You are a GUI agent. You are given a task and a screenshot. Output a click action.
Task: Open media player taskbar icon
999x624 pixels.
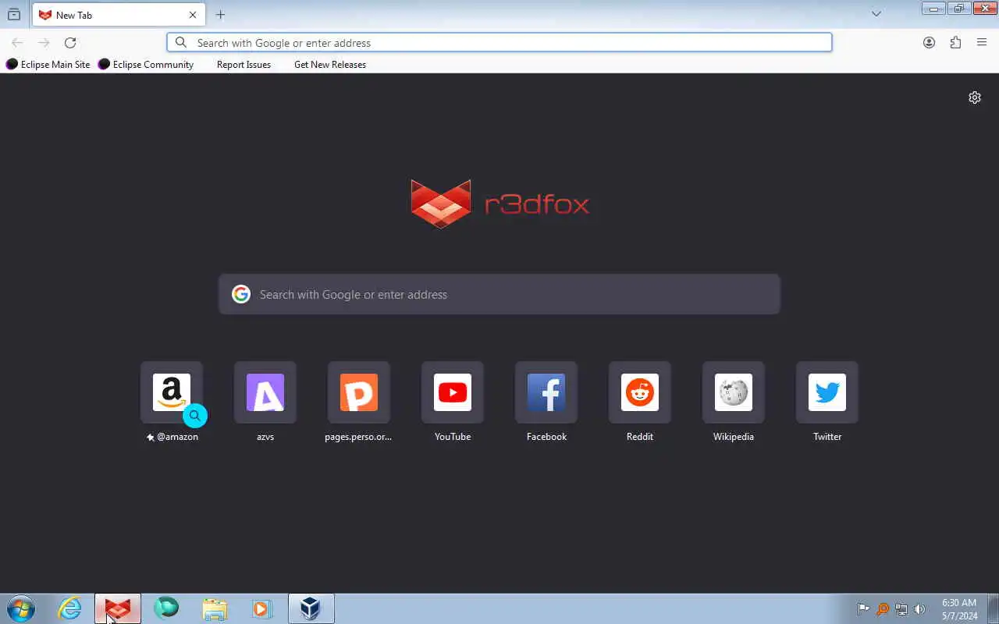261,608
